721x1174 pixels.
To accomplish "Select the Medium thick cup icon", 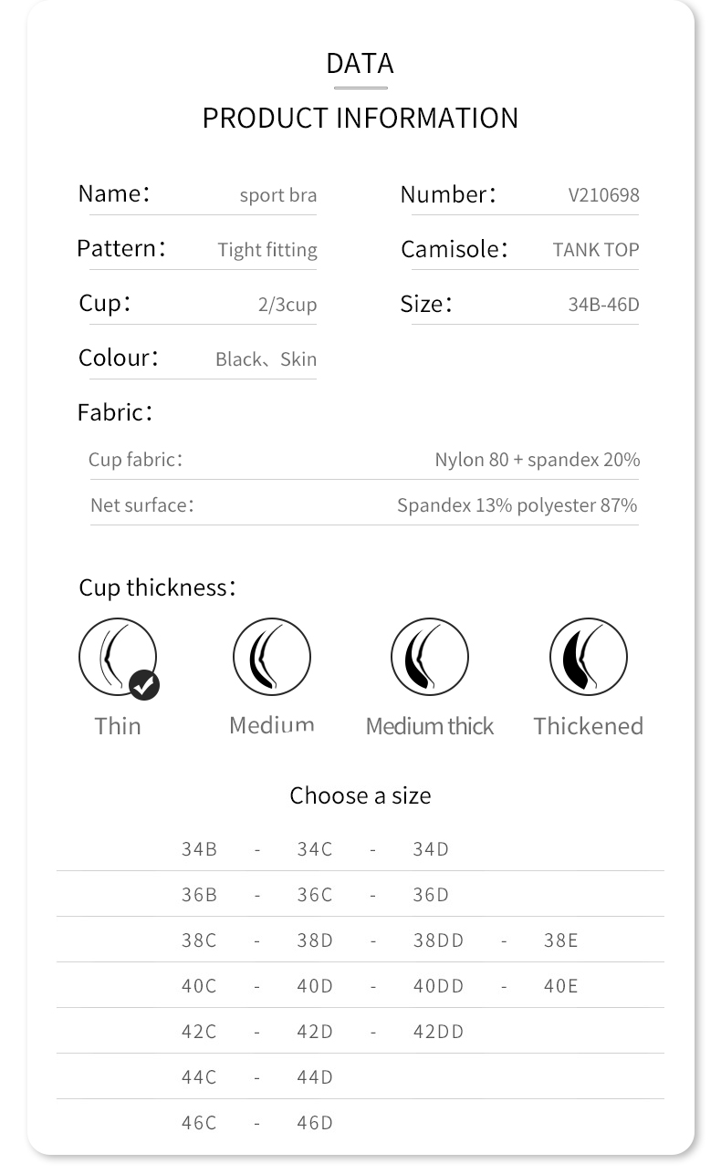I will (x=430, y=657).
